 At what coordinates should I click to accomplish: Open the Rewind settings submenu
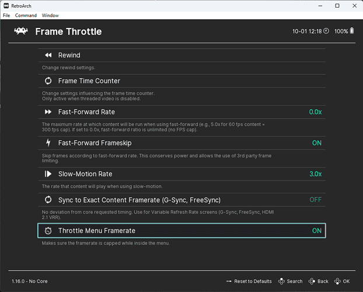pos(69,55)
